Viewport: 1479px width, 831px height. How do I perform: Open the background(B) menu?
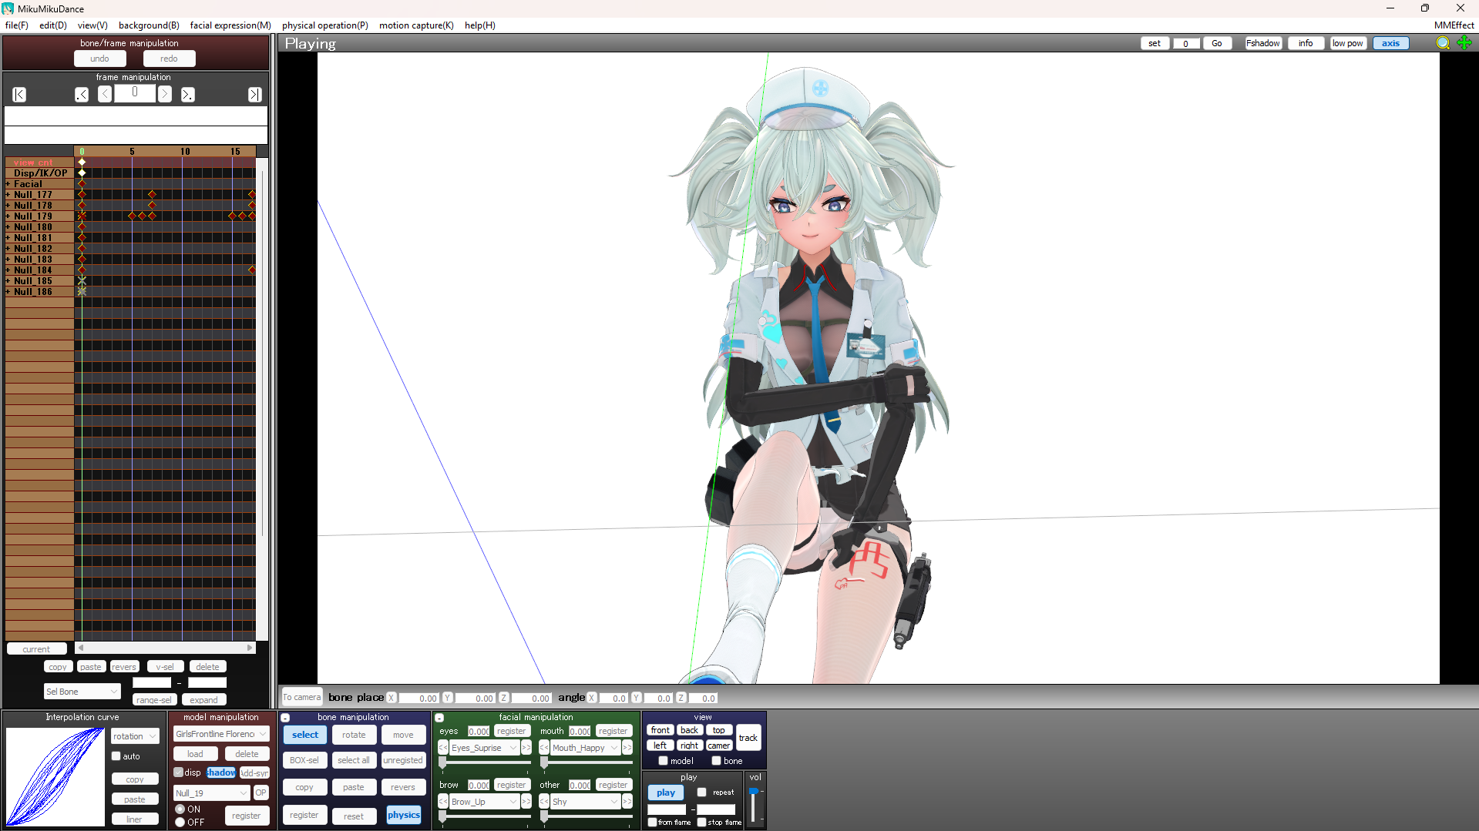point(149,25)
